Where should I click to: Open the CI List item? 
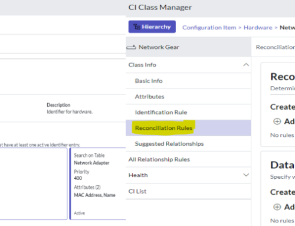click(188, 191)
